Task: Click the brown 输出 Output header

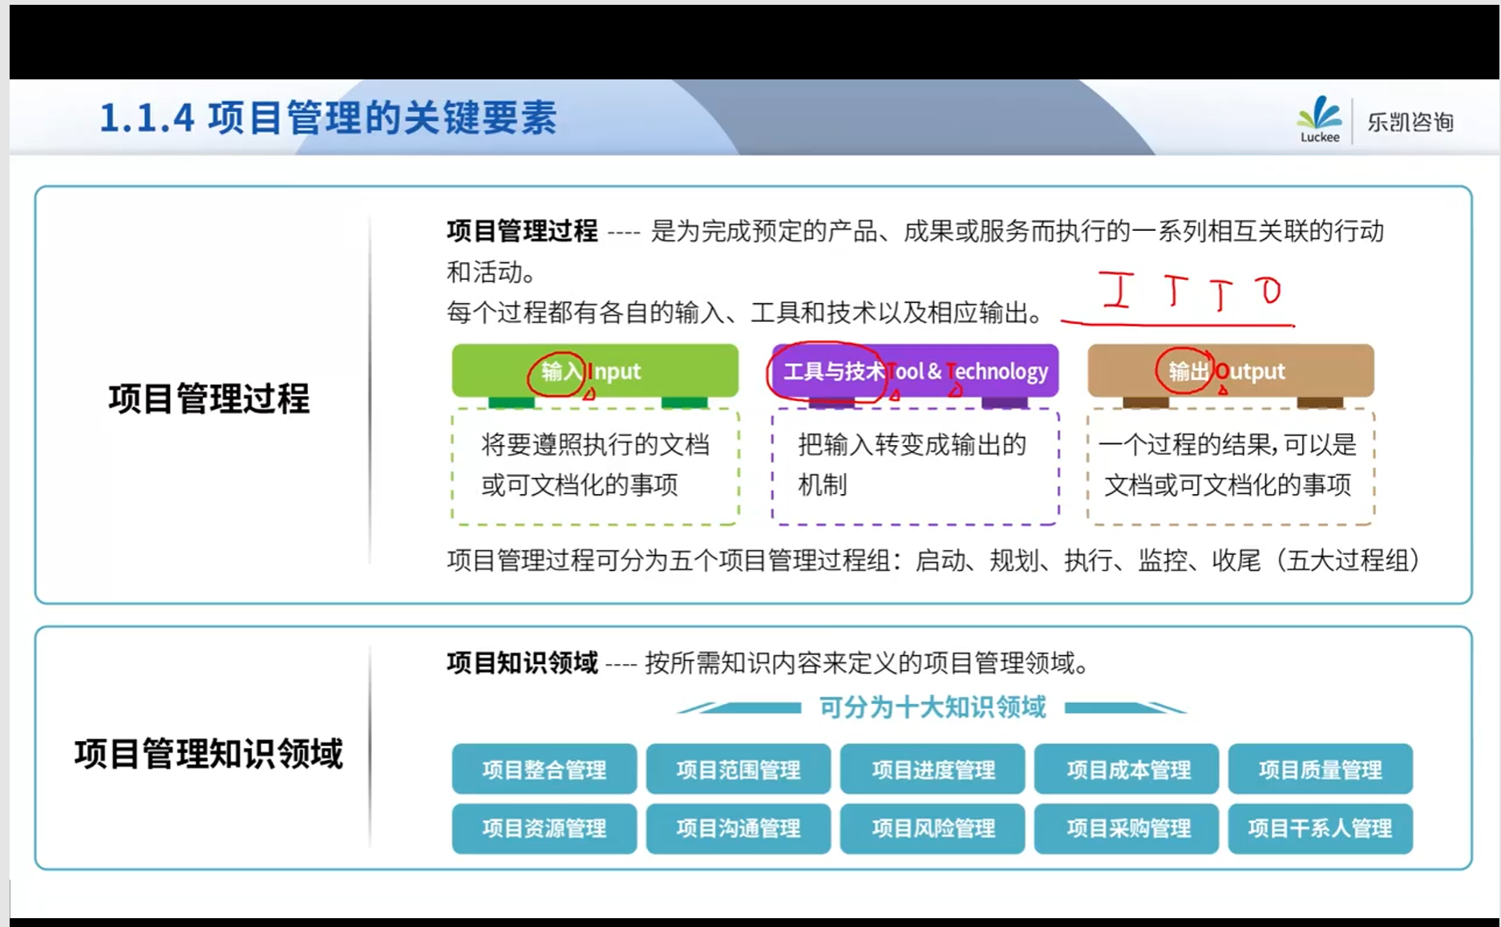Action: click(x=1230, y=370)
